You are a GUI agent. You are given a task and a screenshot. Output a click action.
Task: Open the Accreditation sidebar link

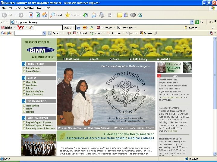[x=32, y=85]
